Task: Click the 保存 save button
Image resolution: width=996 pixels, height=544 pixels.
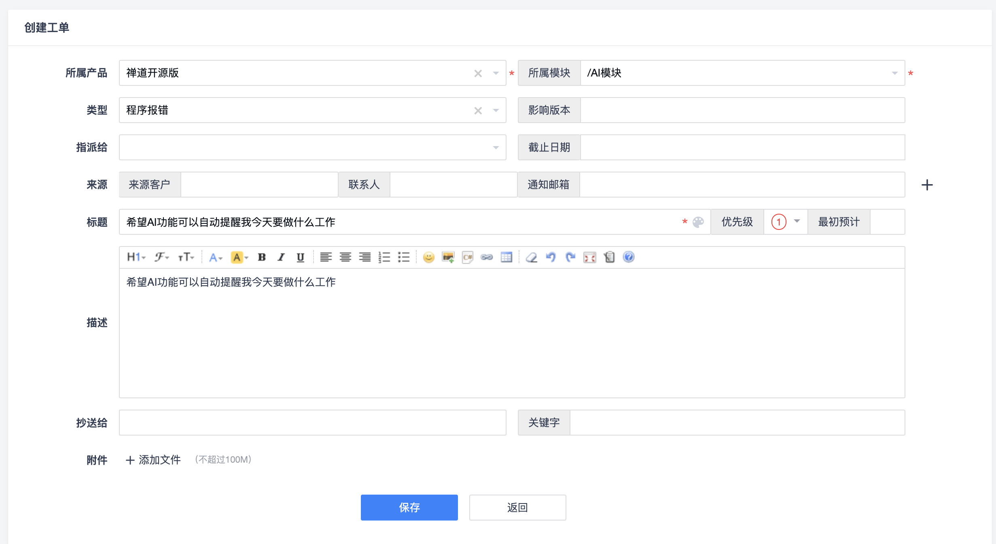Action: point(409,507)
